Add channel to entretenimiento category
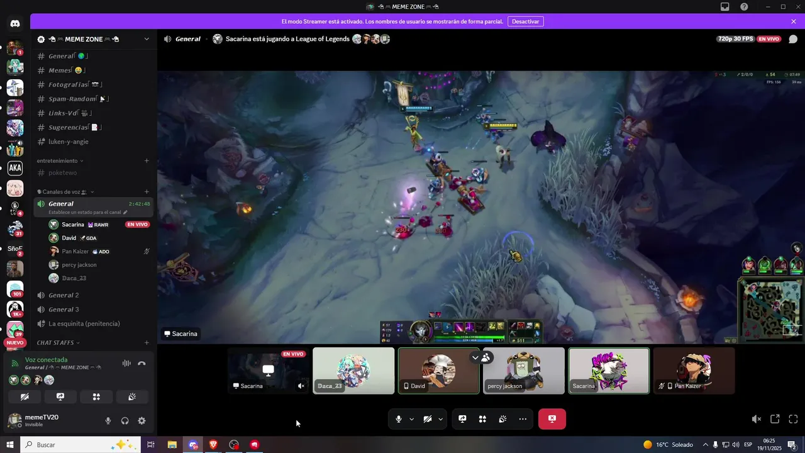 (147, 160)
